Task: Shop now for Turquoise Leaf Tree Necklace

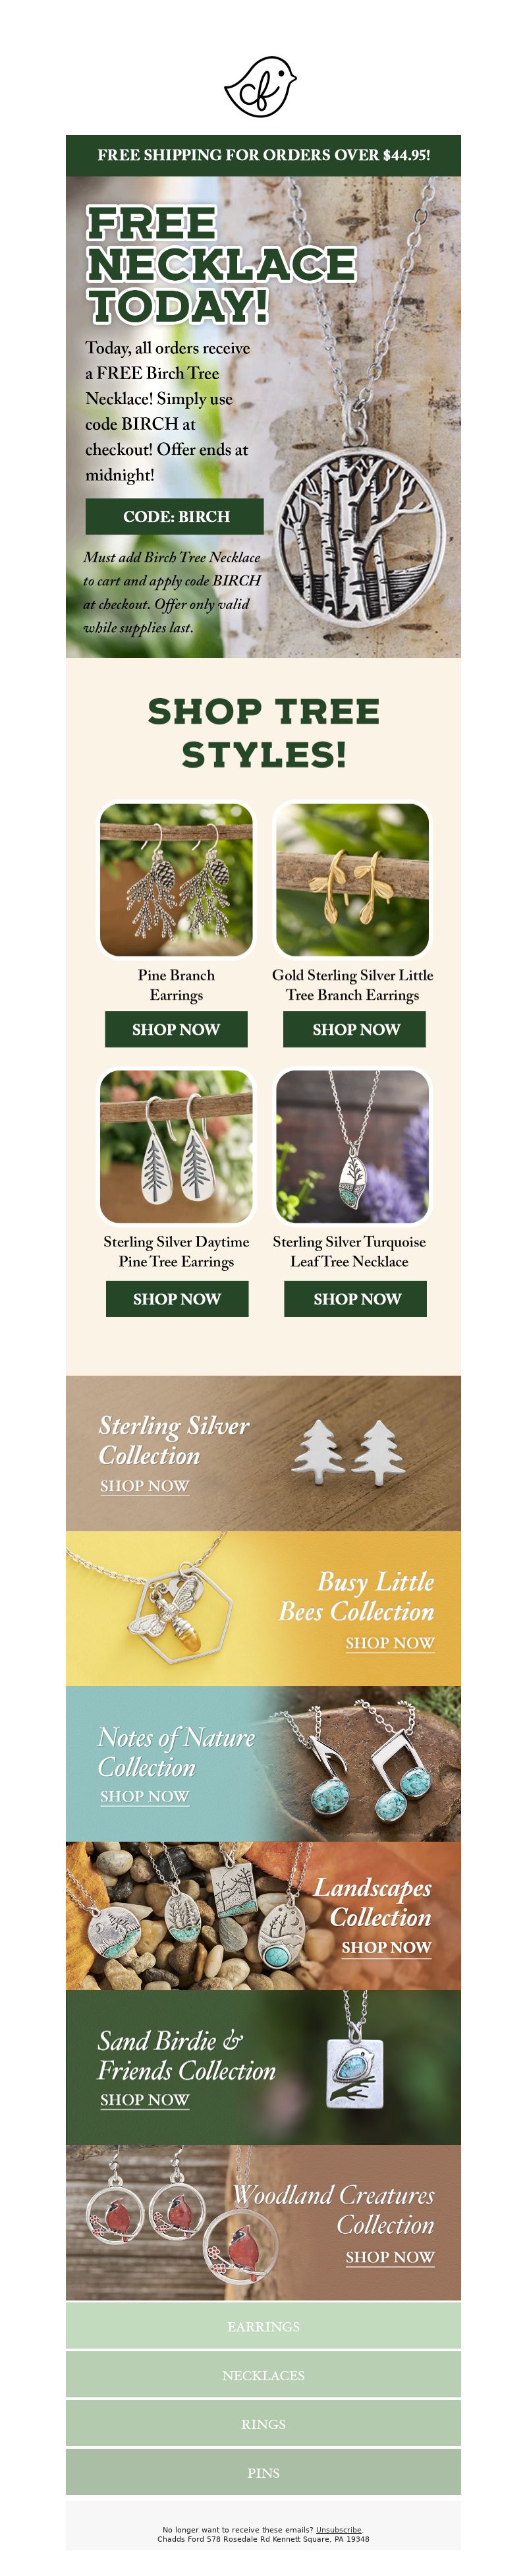Action: pyautogui.click(x=356, y=1299)
